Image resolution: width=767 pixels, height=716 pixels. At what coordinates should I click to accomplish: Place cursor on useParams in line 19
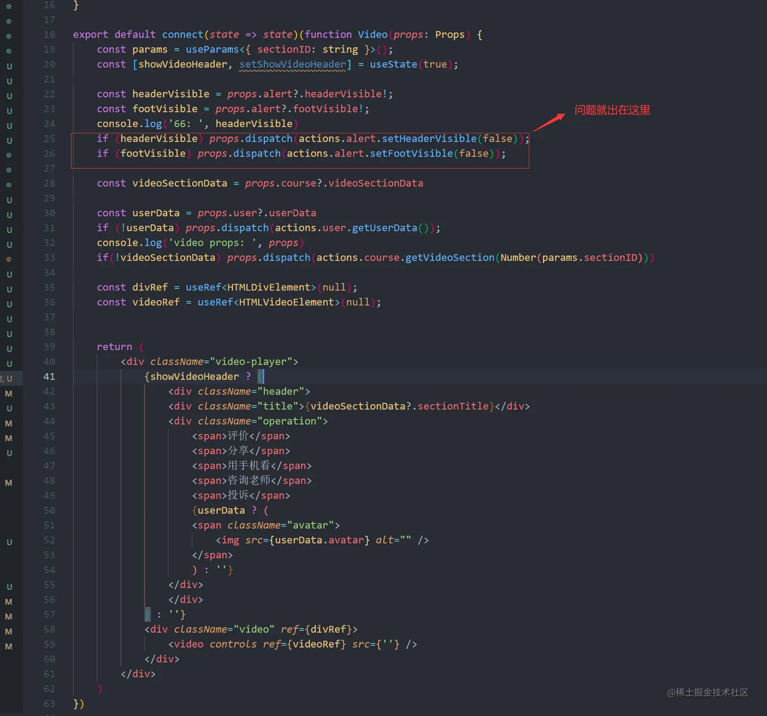click(212, 49)
